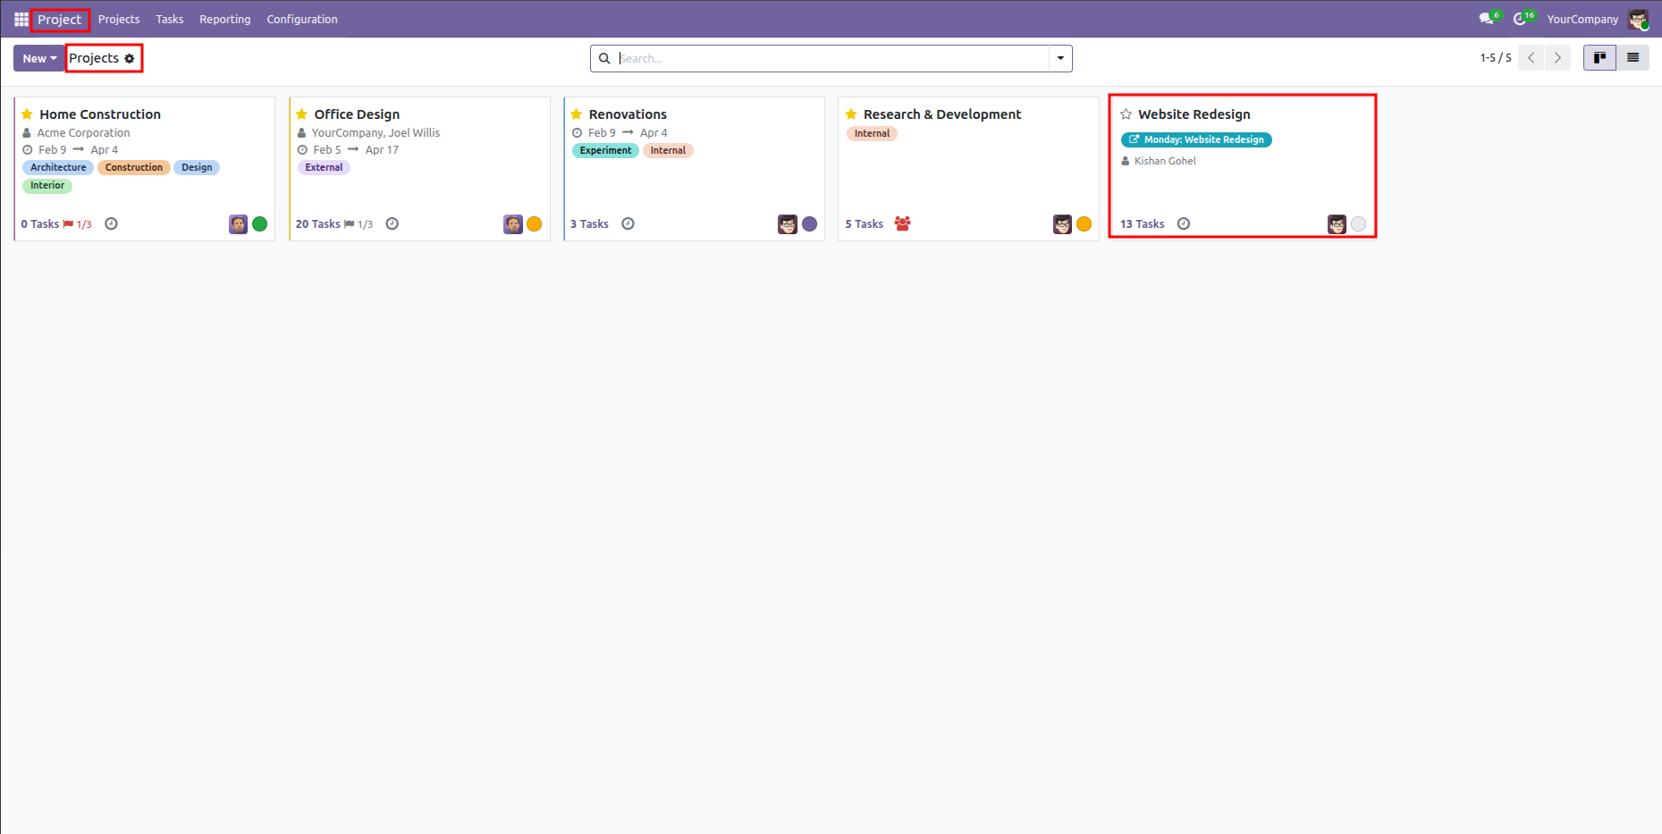Unfavorite Research & Development with its star

[851, 114]
